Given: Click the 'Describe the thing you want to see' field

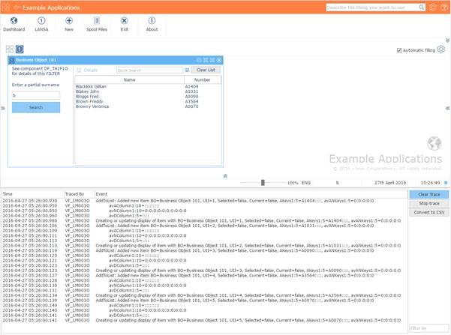Looking at the screenshot, I should click(x=372, y=7).
